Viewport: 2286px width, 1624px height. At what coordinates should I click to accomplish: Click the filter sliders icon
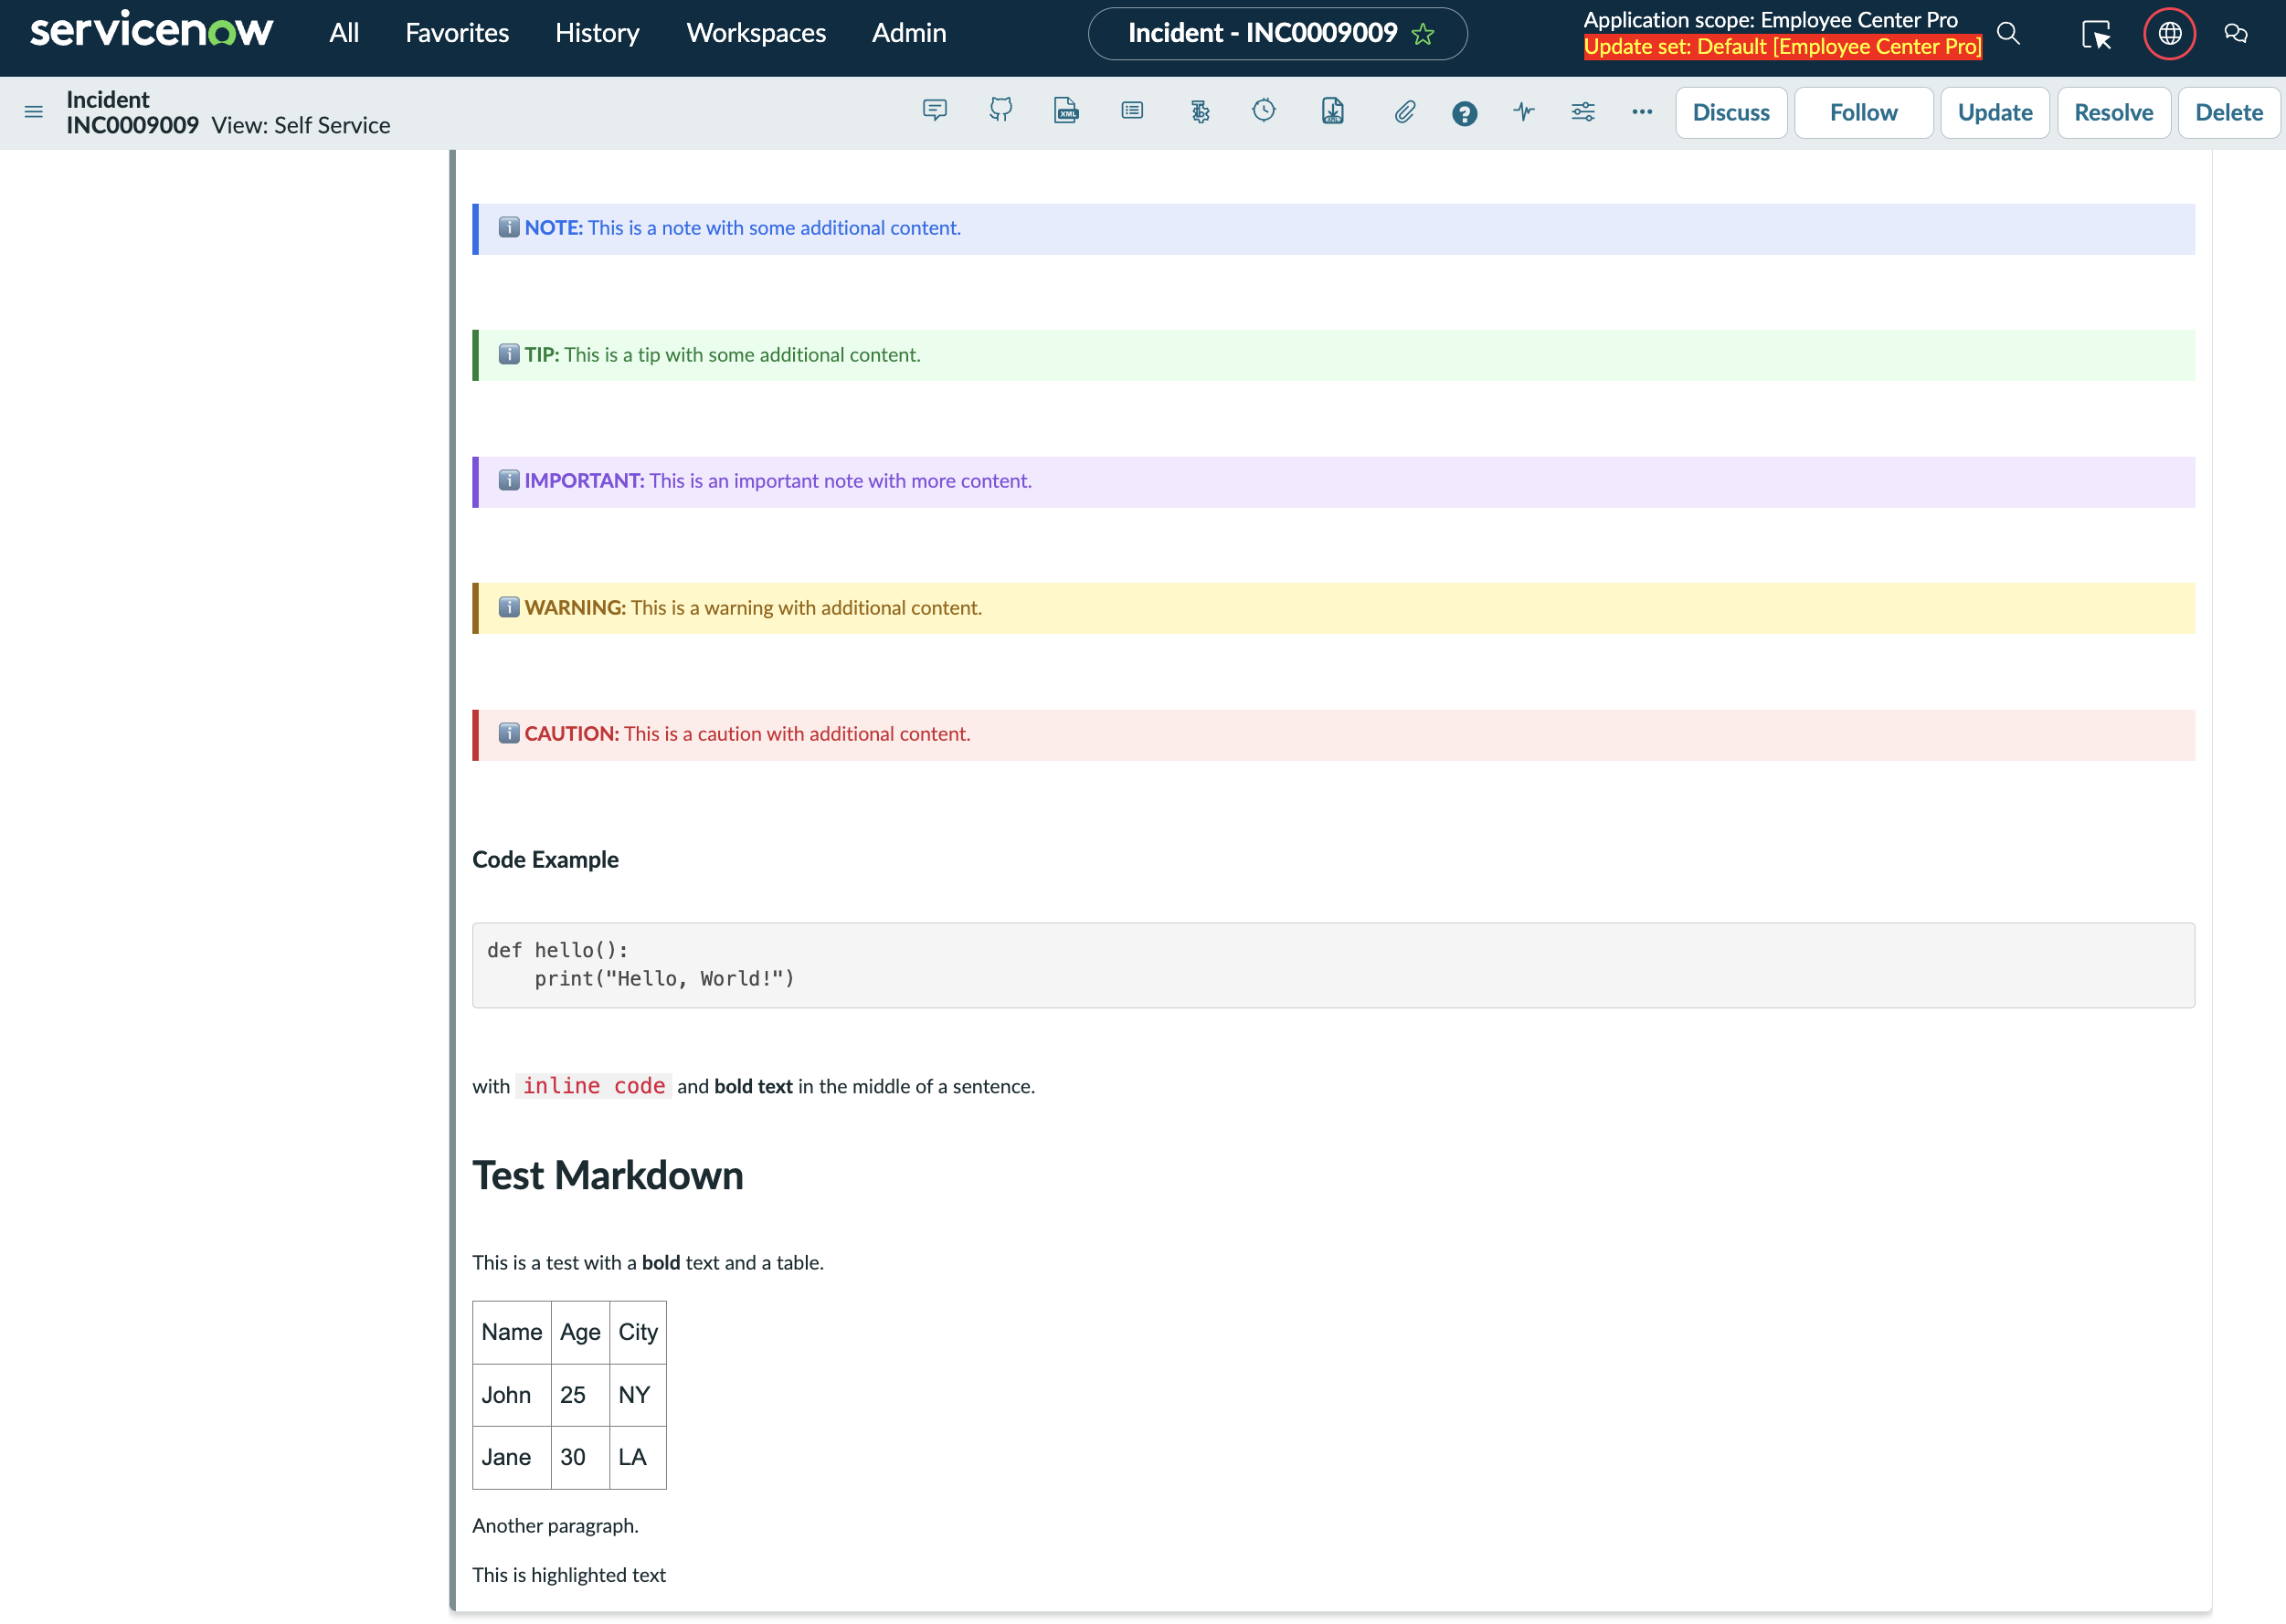(1582, 112)
